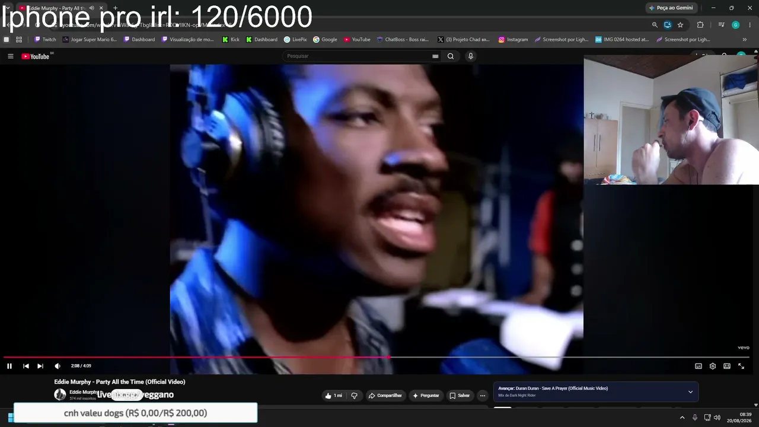Open the Chrome three-dot menu
This screenshot has width=759, height=427.
[750, 25]
